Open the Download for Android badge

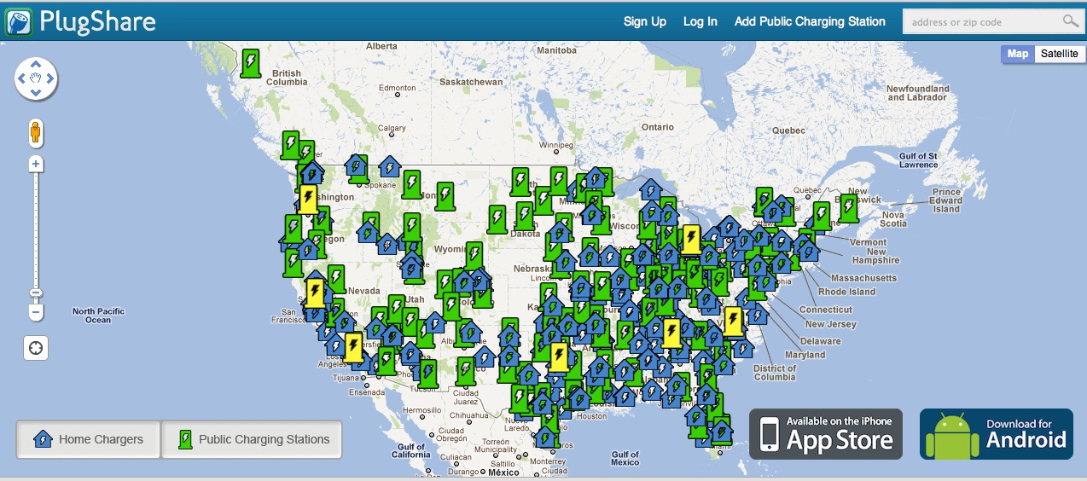click(x=997, y=434)
